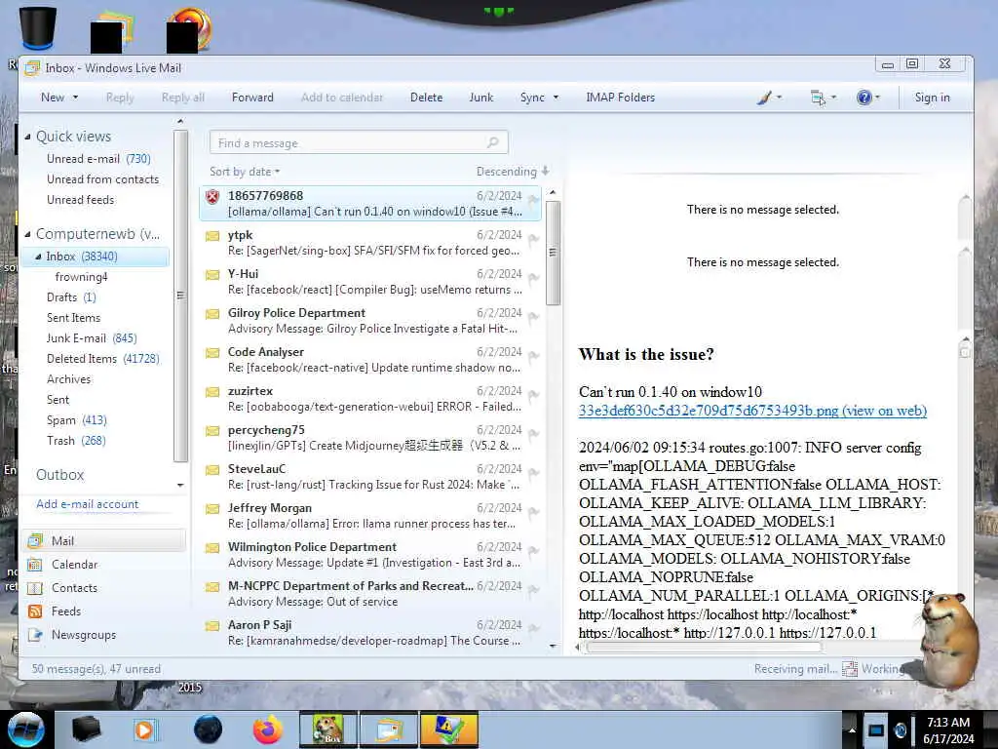This screenshot has height=749, width=998.
Task: Launch Firefox from the taskbar
Action: click(x=268, y=729)
